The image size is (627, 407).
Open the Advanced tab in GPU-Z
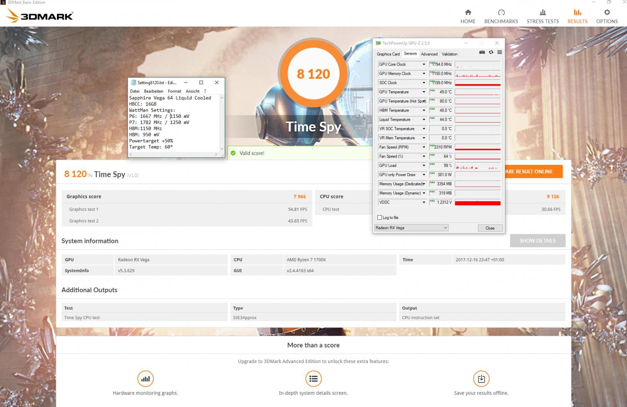coord(429,54)
